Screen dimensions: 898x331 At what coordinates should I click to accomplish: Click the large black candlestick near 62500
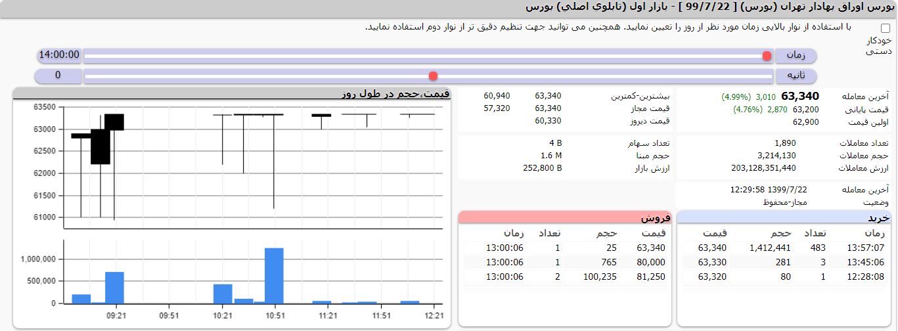[x=101, y=146]
